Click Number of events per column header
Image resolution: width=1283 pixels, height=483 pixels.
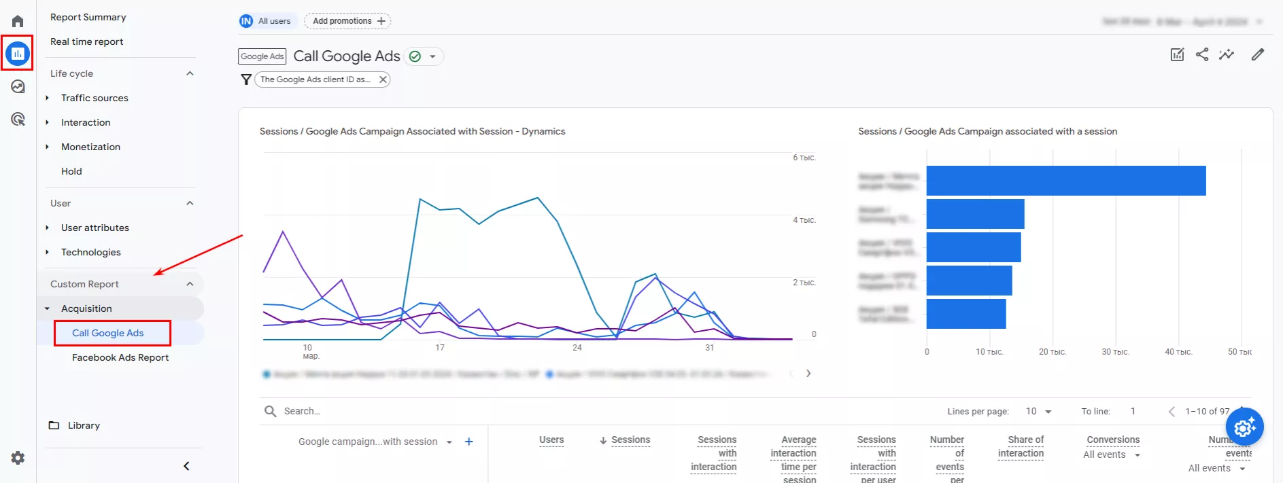(947, 460)
